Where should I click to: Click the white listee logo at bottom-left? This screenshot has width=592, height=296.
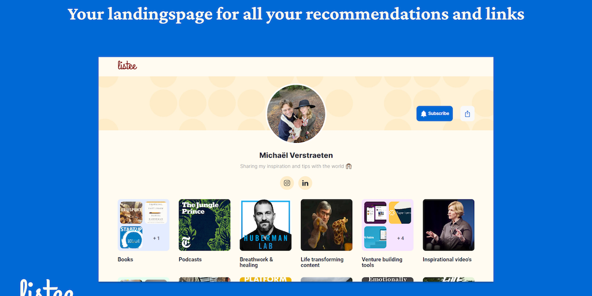(x=46, y=288)
